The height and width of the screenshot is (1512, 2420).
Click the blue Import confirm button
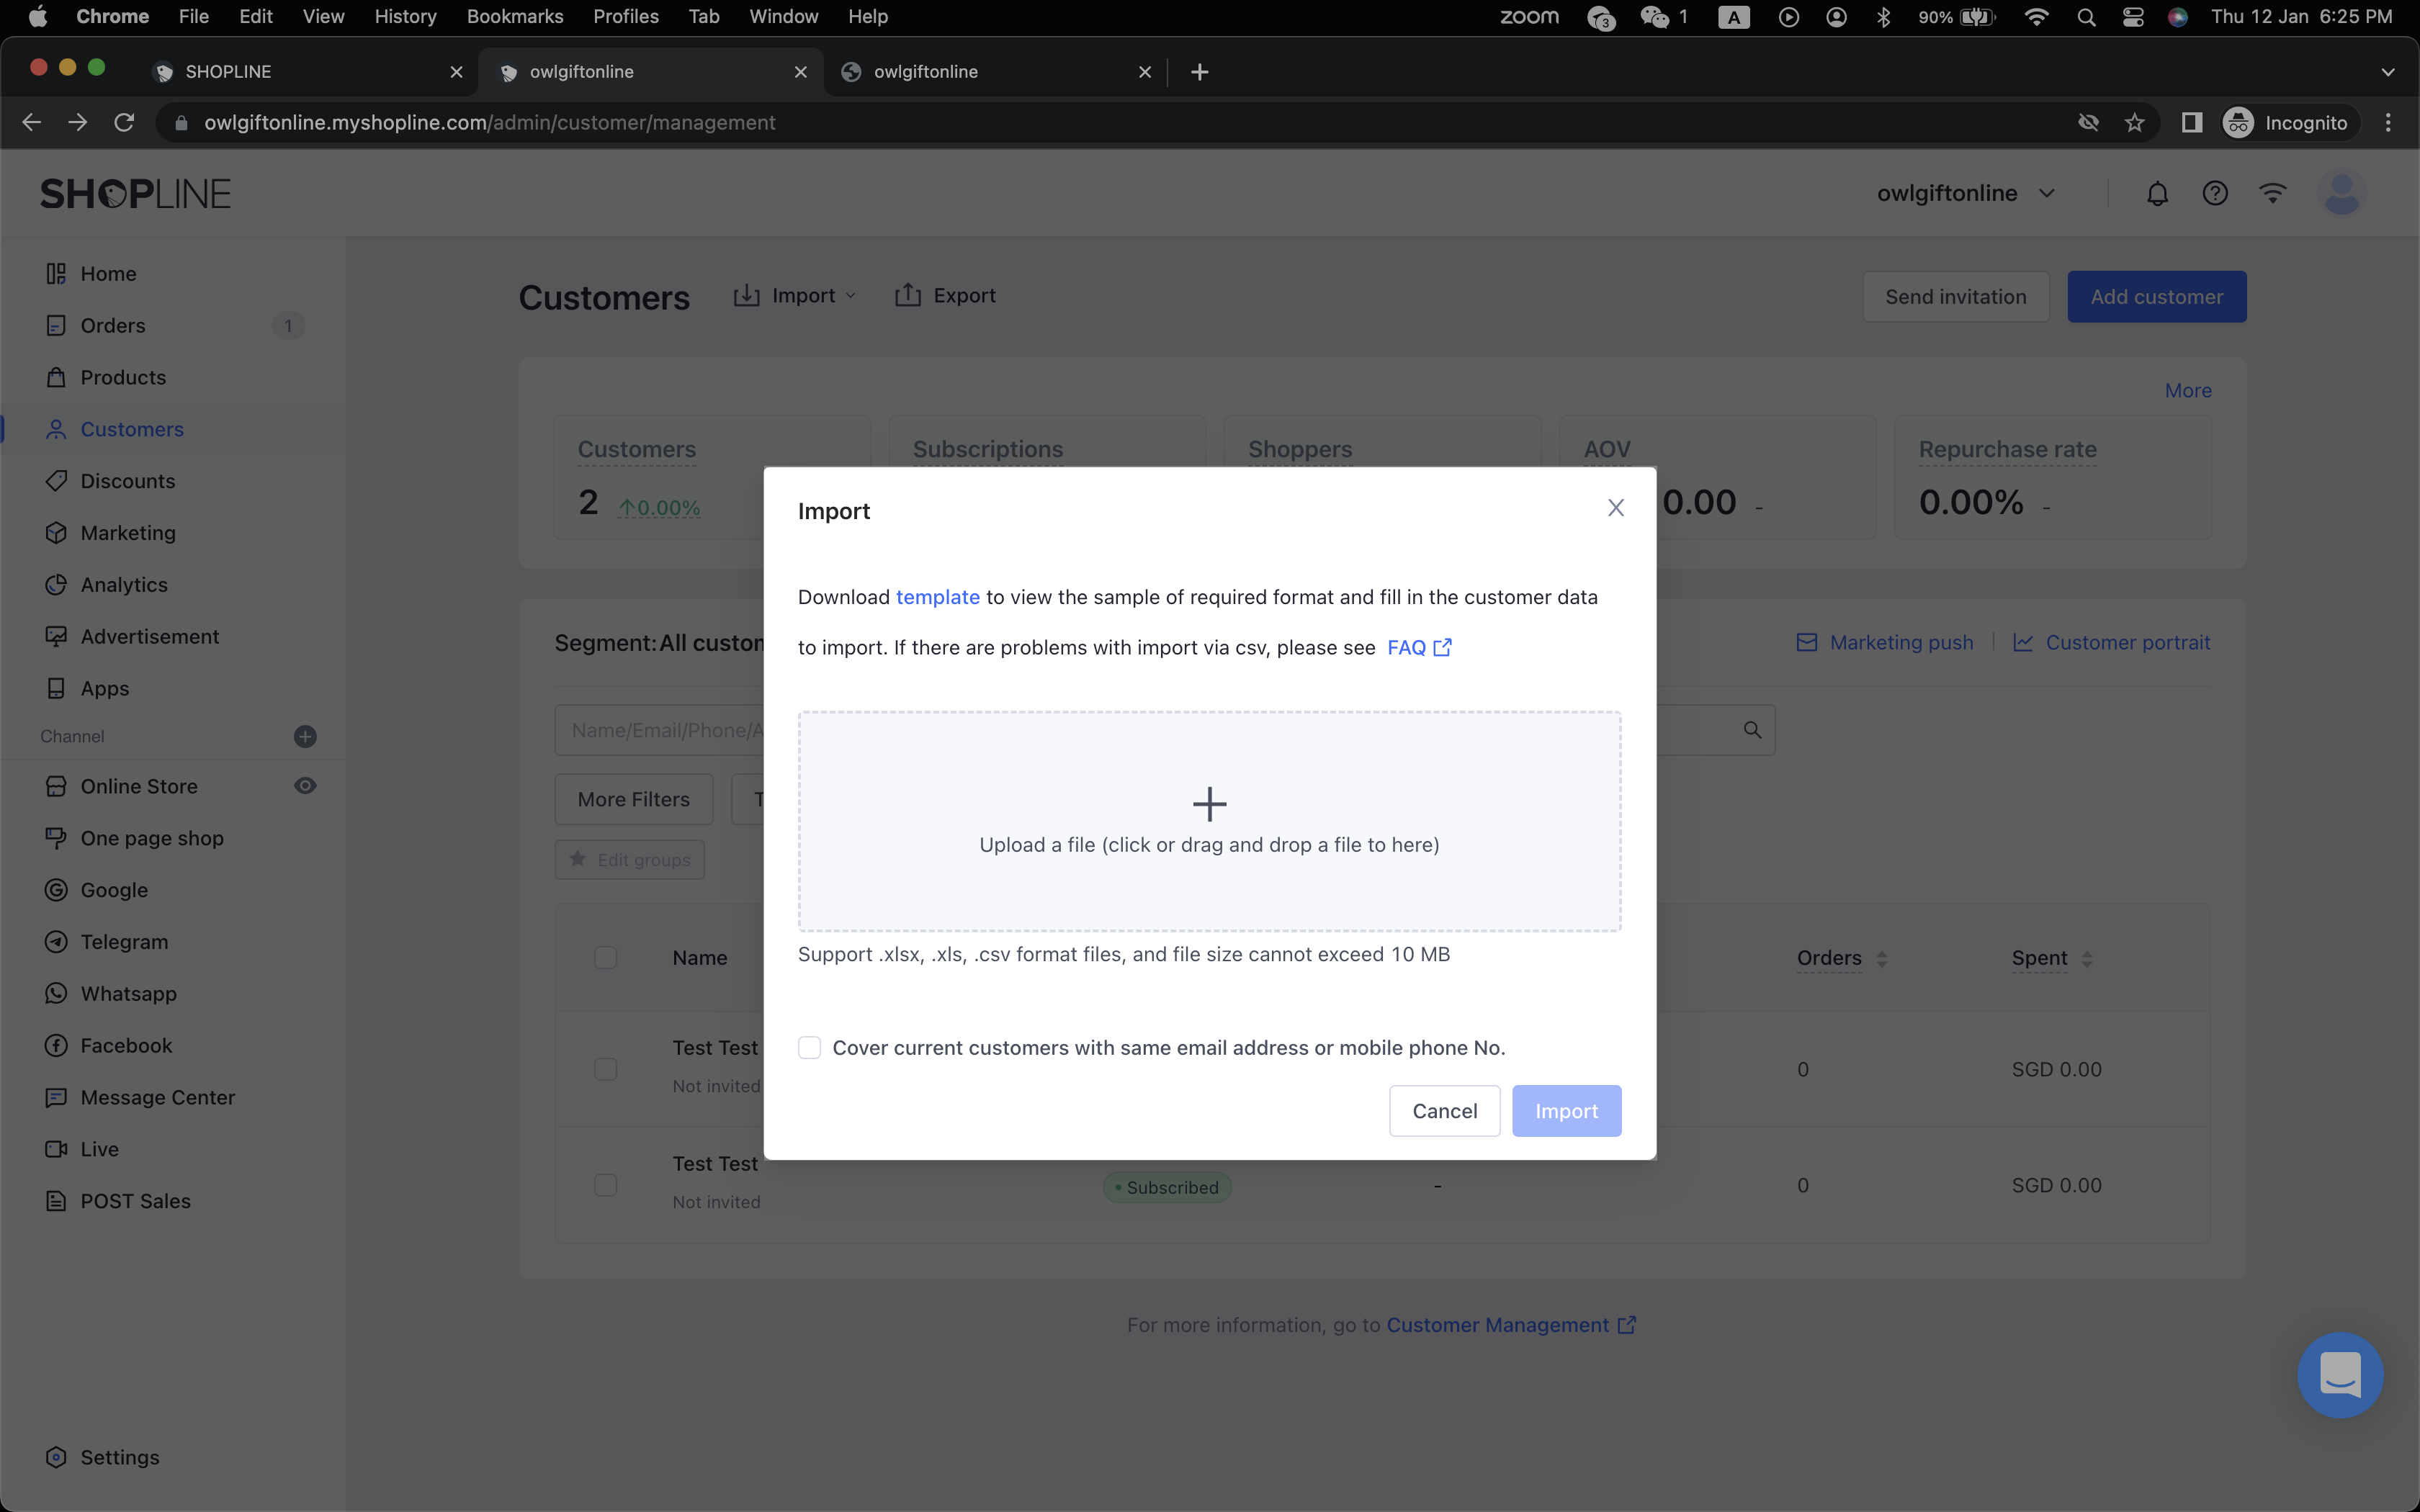tap(1566, 1110)
